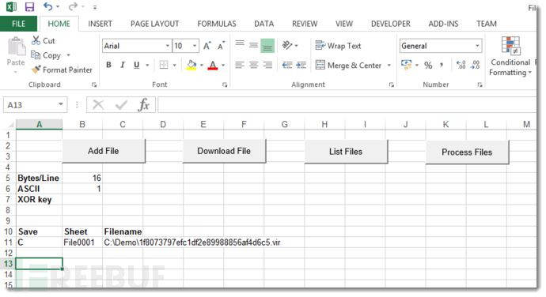
Task: Toggle Italic formatting
Action: [122, 65]
